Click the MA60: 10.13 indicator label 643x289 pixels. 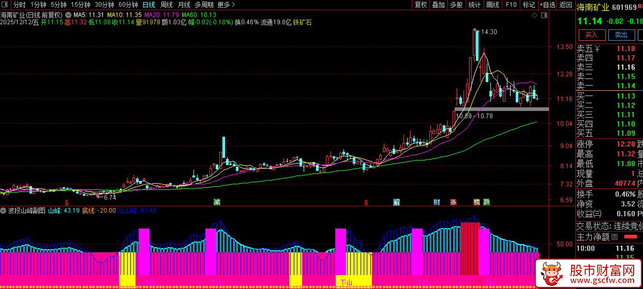pyautogui.click(x=199, y=14)
